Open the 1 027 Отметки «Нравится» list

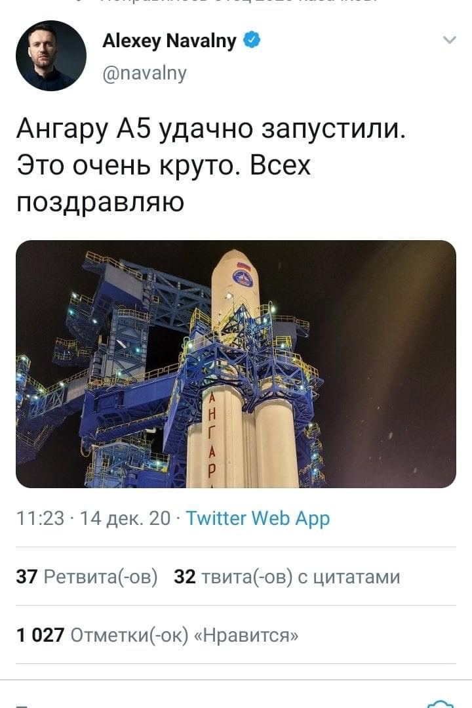(157, 635)
